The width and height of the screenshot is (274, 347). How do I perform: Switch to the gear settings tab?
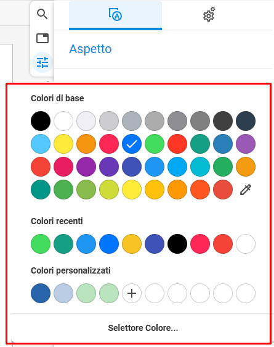tap(209, 14)
